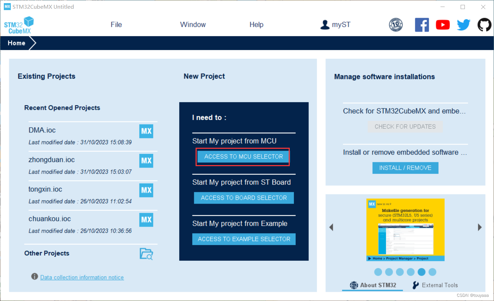The image size is (494, 301).
Task: Click the wrench icon on External Tools
Action: 415,285
